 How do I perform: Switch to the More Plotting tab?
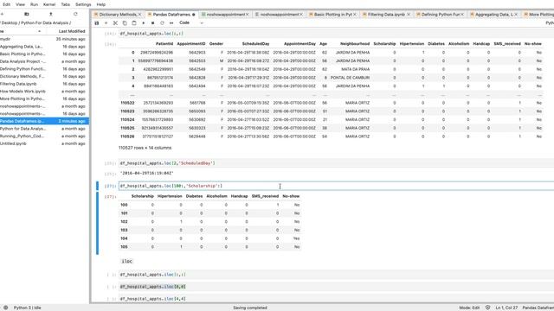coord(538,15)
